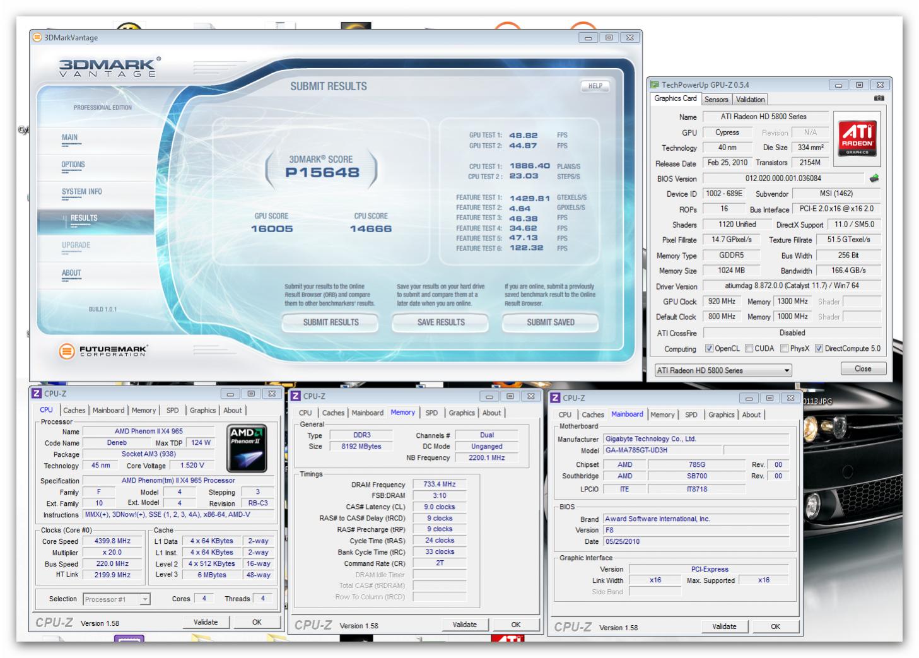Open the Memory tab in CPU-Z Mainboard window
This screenshot has width=919, height=658.
[x=662, y=414]
